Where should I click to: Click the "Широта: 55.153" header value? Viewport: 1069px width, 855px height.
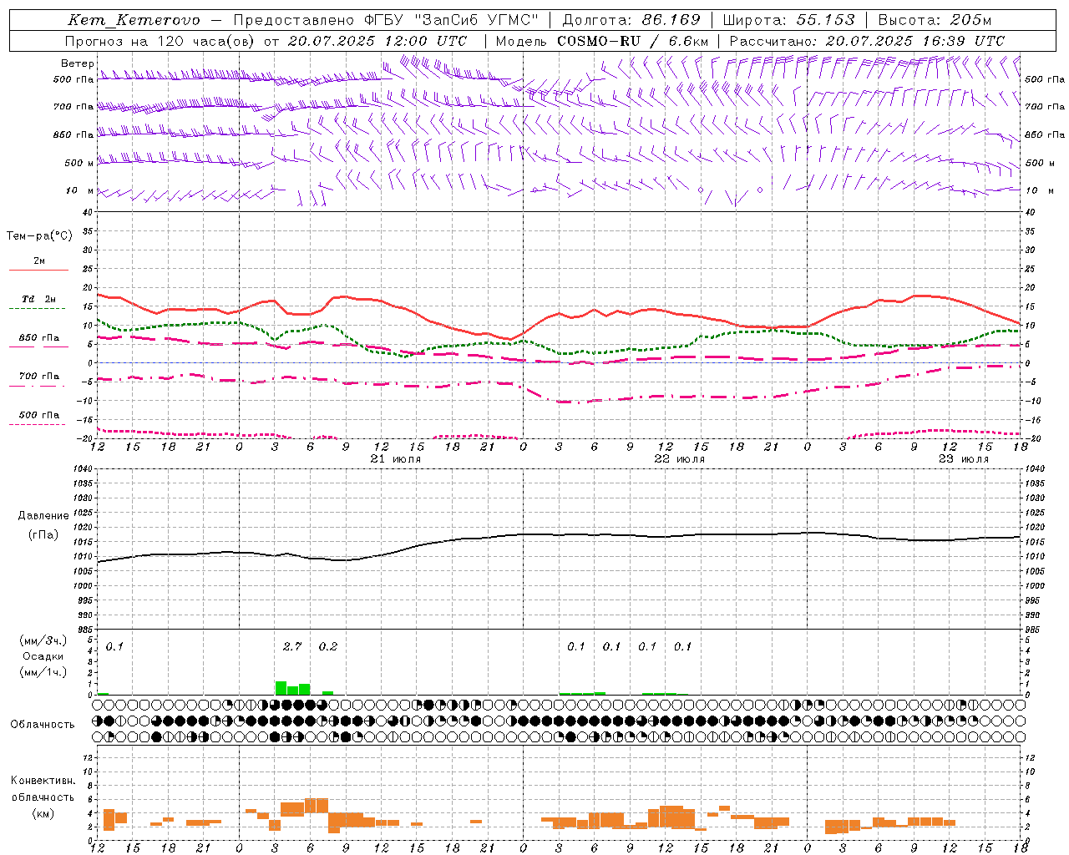(789, 20)
